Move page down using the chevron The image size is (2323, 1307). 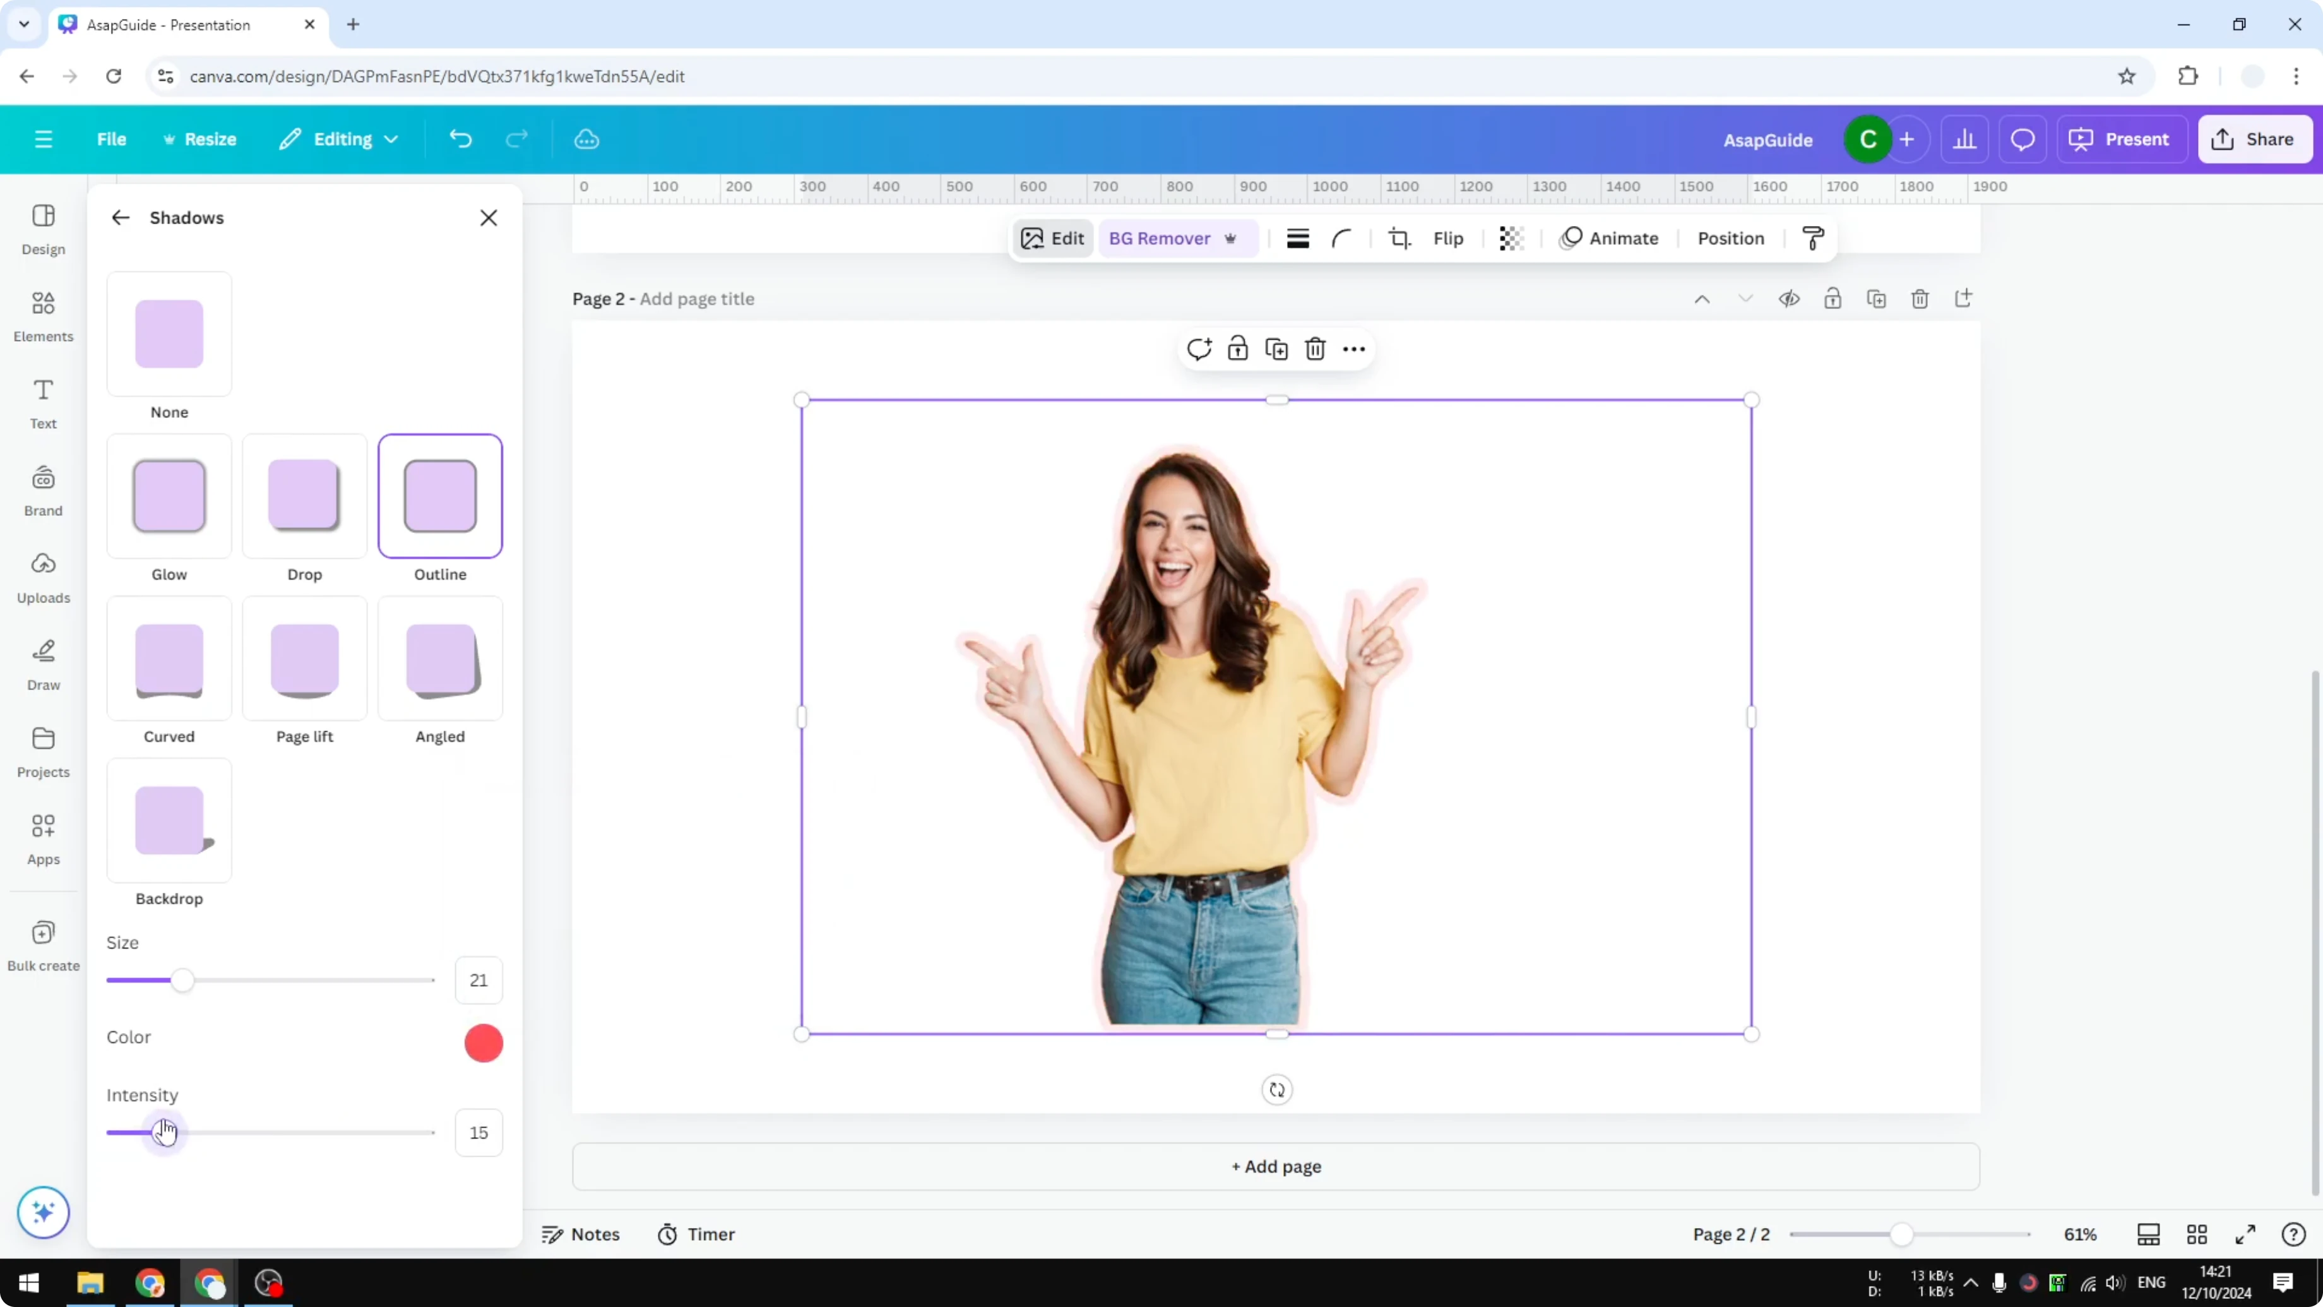click(x=1746, y=299)
